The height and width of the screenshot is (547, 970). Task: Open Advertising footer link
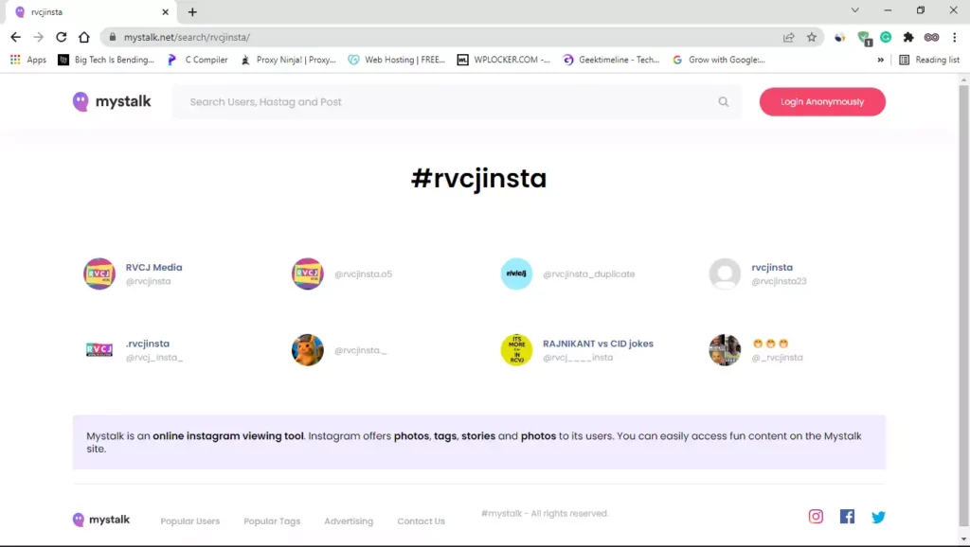(x=349, y=521)
